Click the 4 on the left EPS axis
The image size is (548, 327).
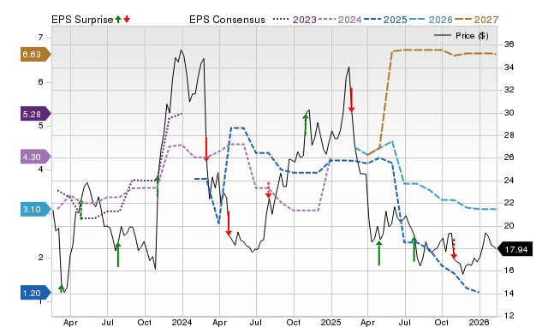pos(40,169)
